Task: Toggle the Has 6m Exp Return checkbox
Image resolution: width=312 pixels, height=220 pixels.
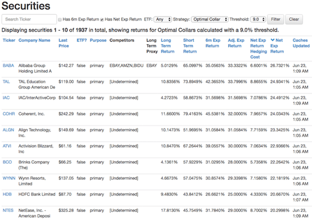Action: point(60,20)
